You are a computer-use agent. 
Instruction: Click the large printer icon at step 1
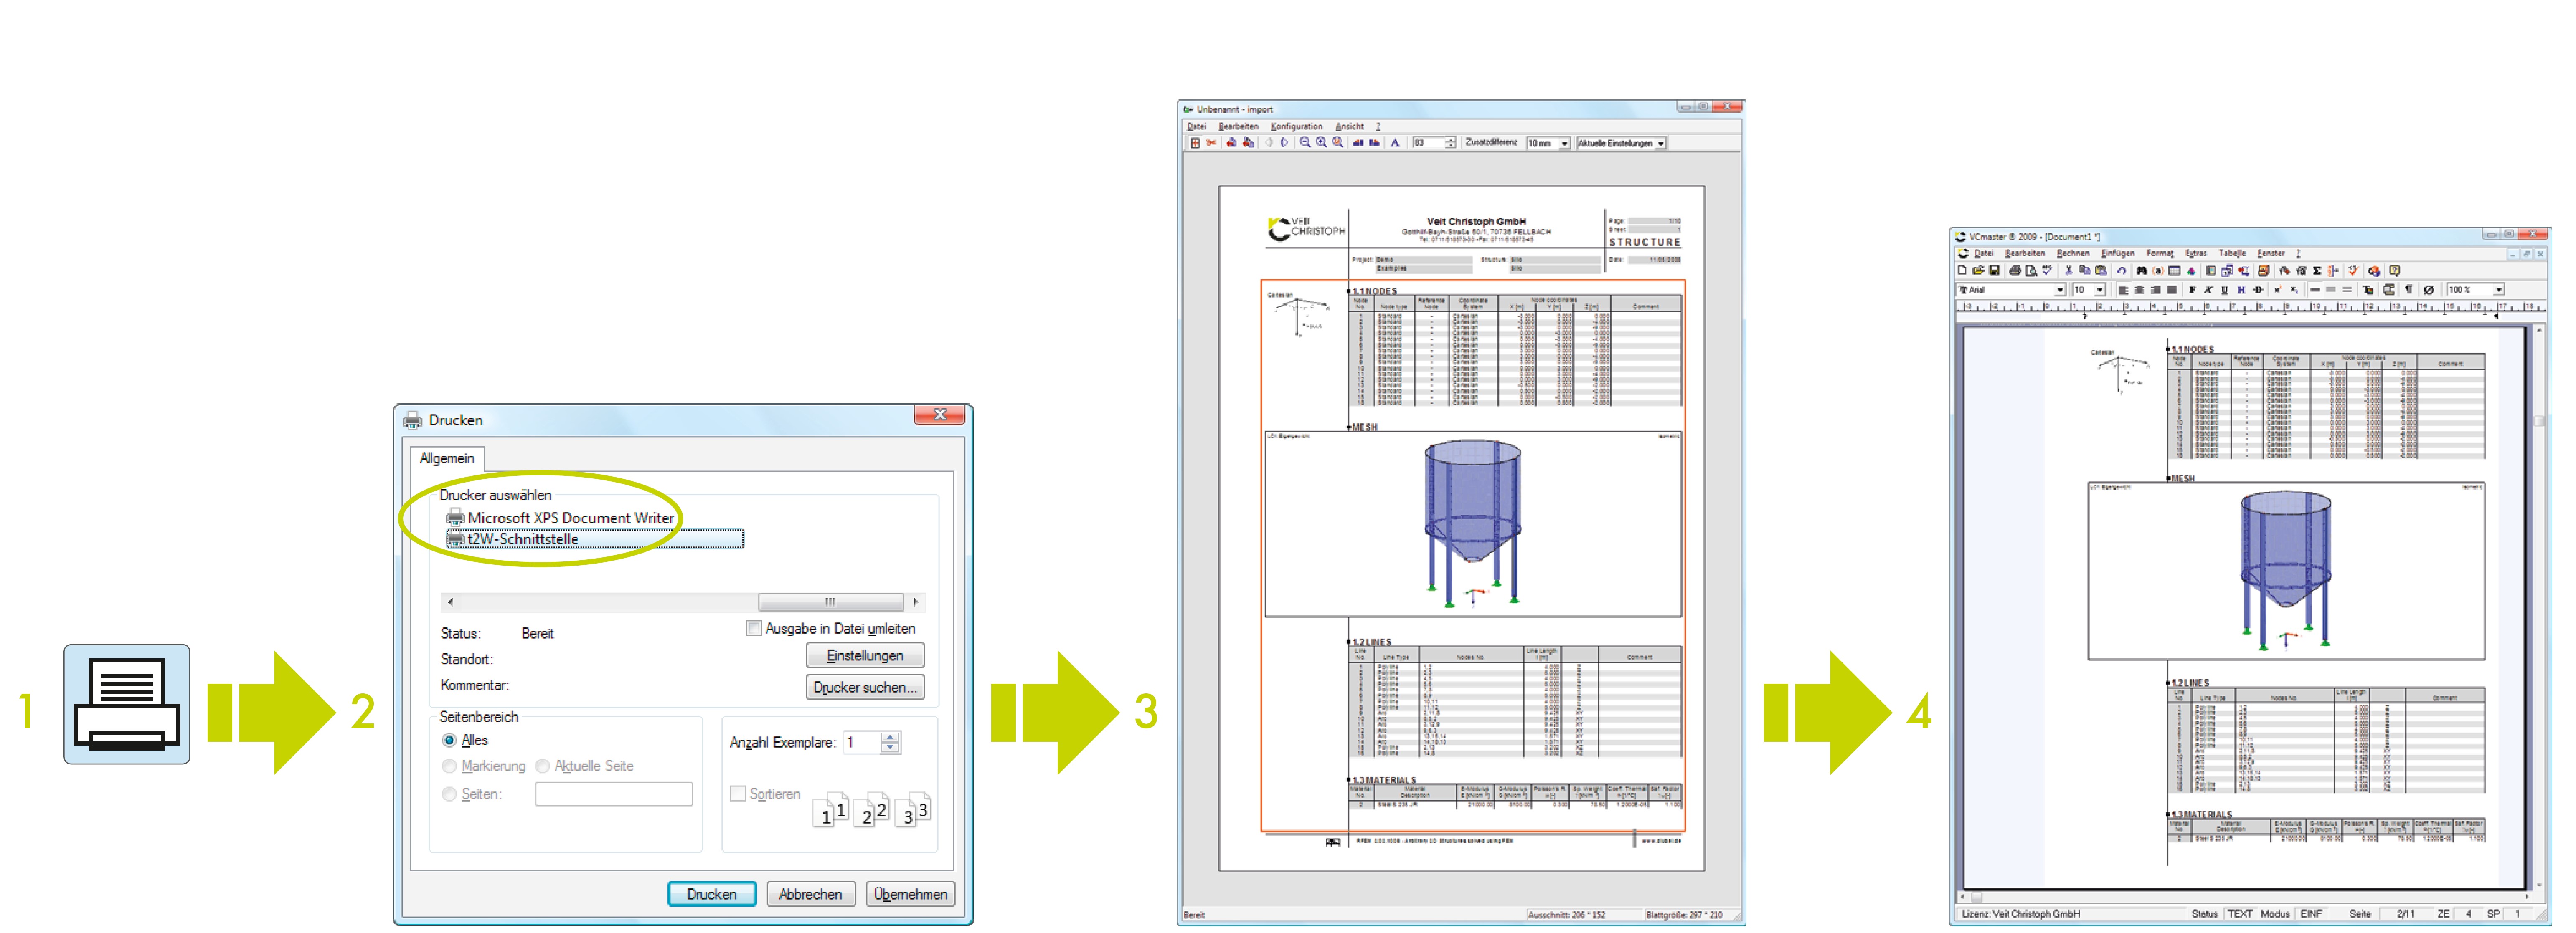[127, 703]
